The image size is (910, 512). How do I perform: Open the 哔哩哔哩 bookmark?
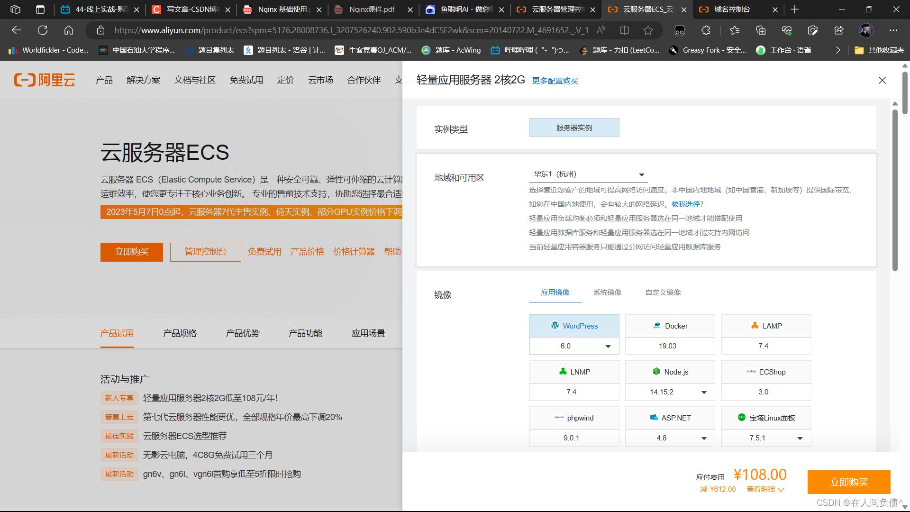[x=530, y=50]
